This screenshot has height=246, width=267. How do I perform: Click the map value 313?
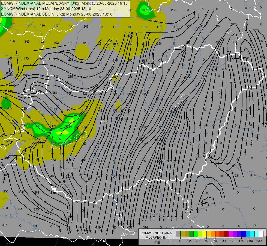pyautogui.click(x=86, y=43)
